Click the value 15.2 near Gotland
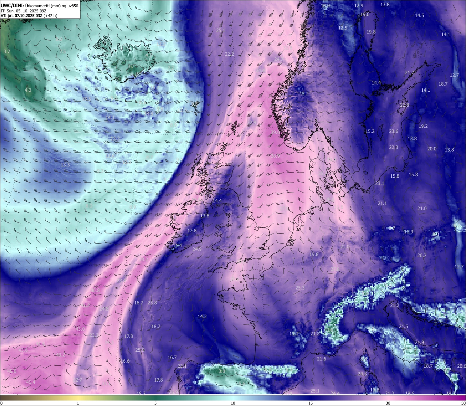Viewport: 466px width, 406px height. pos(370,131)
